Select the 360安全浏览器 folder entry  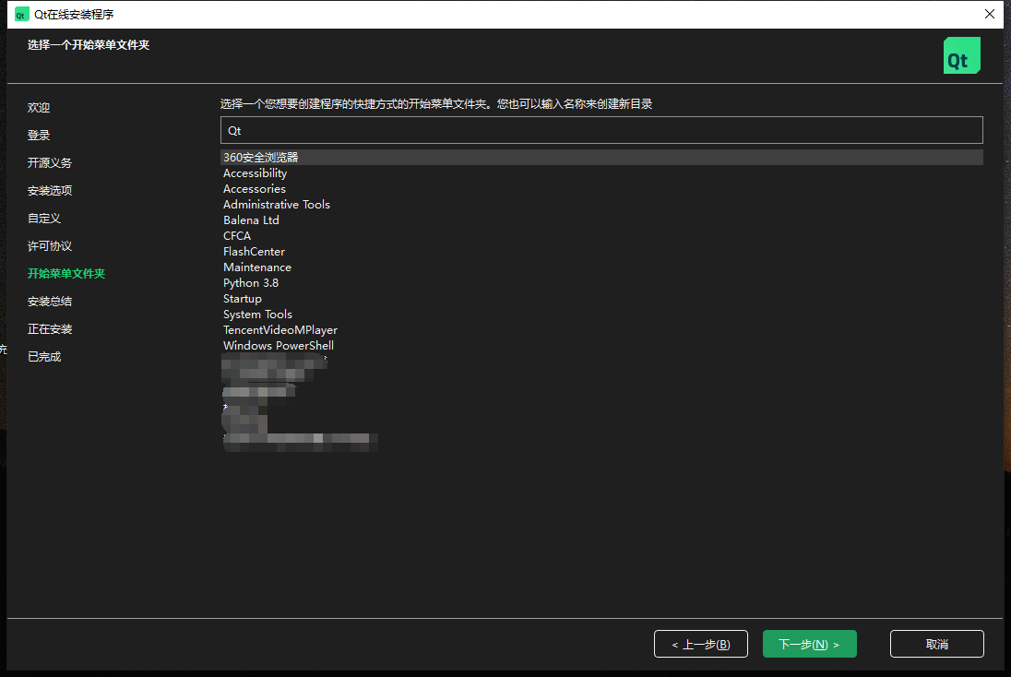tap(601, 158)
